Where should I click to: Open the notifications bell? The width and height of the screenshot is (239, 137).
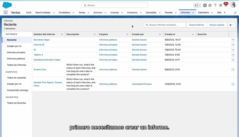(x=225, y=5)
